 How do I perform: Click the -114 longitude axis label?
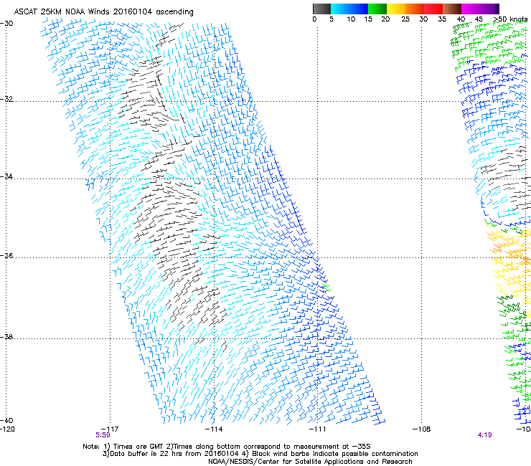pyautogui.click(x=214, y=429)
